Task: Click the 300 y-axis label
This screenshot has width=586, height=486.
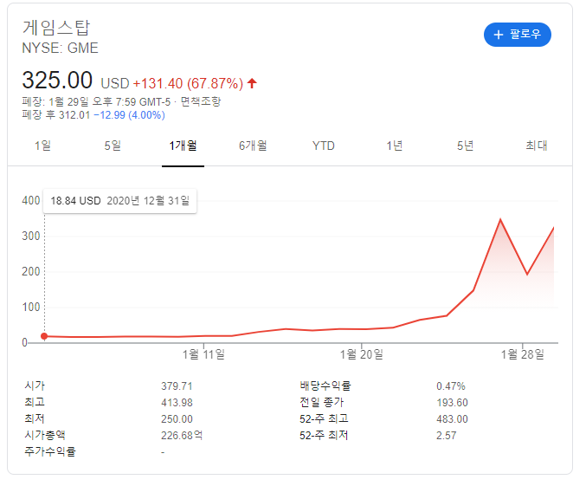Action: coord(30,237)
